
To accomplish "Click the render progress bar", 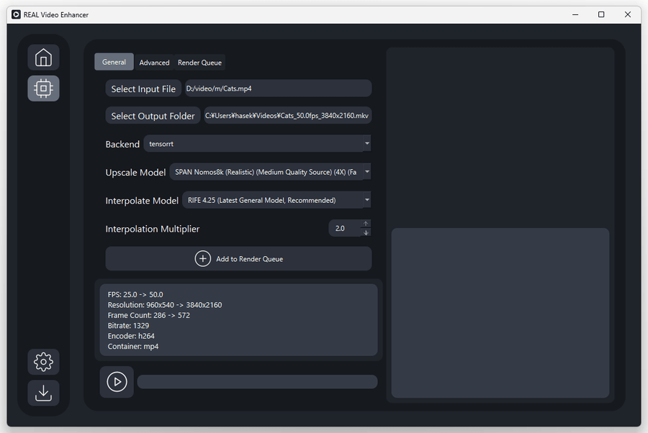I will click(257, 382).
